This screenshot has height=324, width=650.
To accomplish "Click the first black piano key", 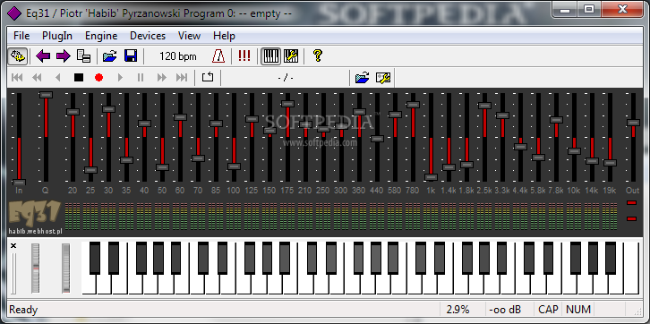I will 95,258.
